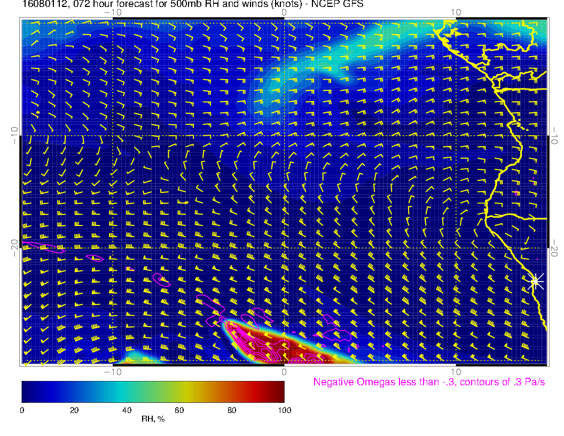Click the '0' longitude label on the top axis

(284, 12)
